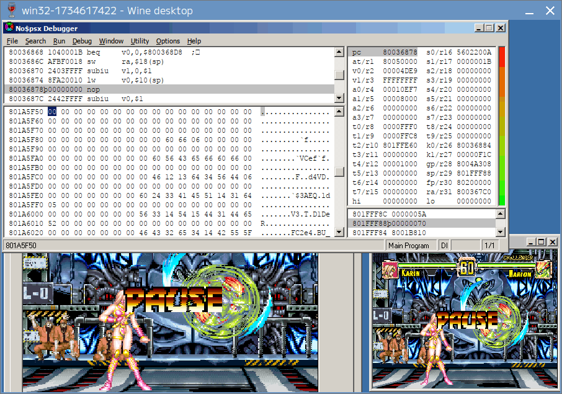Select hex row 801A5FE0
562x394 pixels.
click(169, 195)
